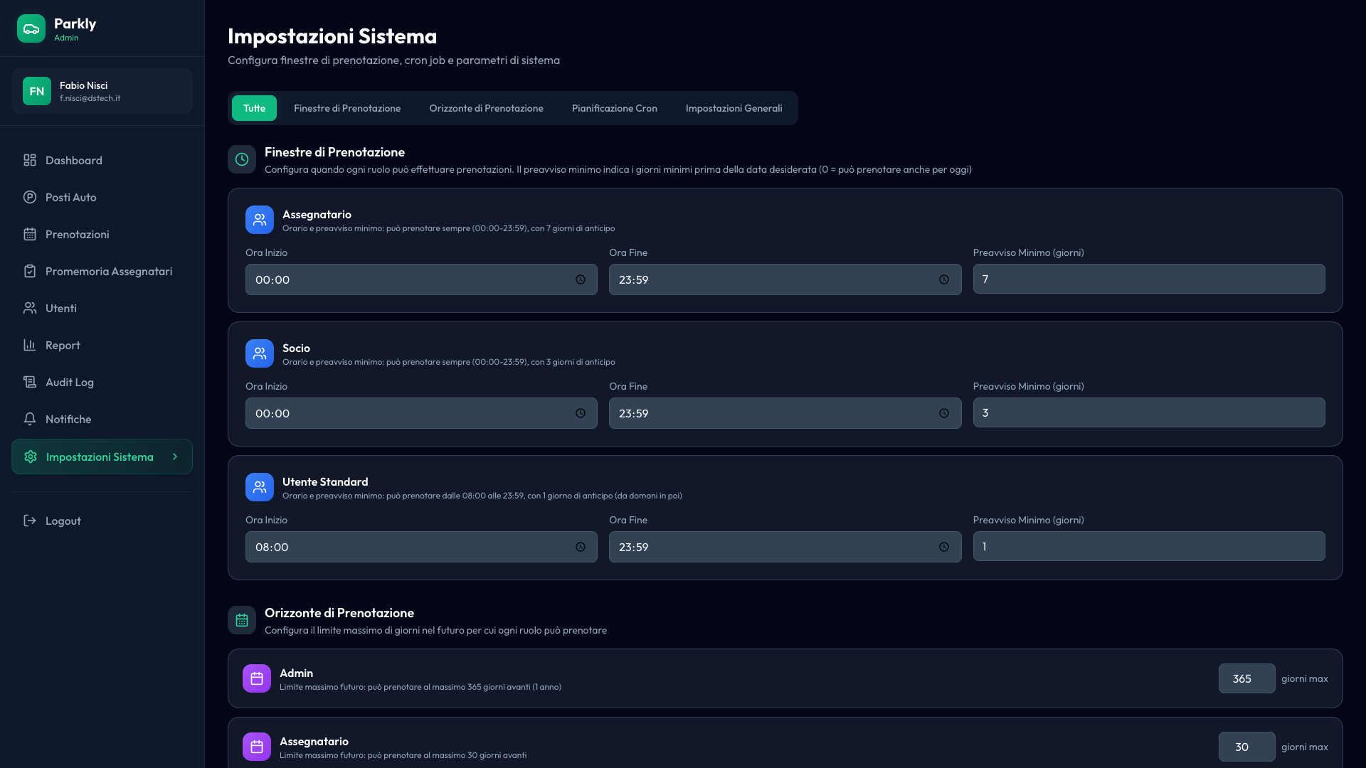This screenshot has height=768, width=1366.
Task: Click the Parkly car logo icon
Action: coord(31,28)
